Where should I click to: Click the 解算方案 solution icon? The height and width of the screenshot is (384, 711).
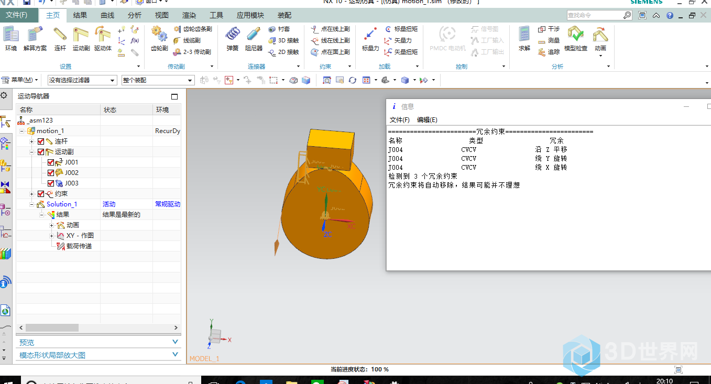coord(35,39)
